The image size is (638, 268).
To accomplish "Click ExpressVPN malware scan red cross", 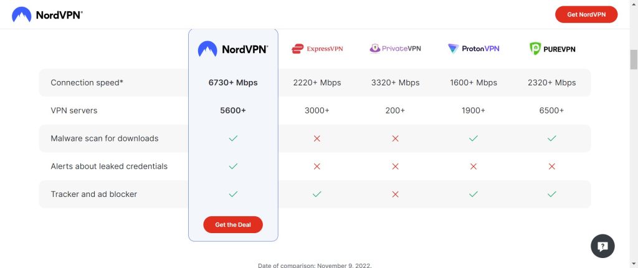I will (317, 138).
